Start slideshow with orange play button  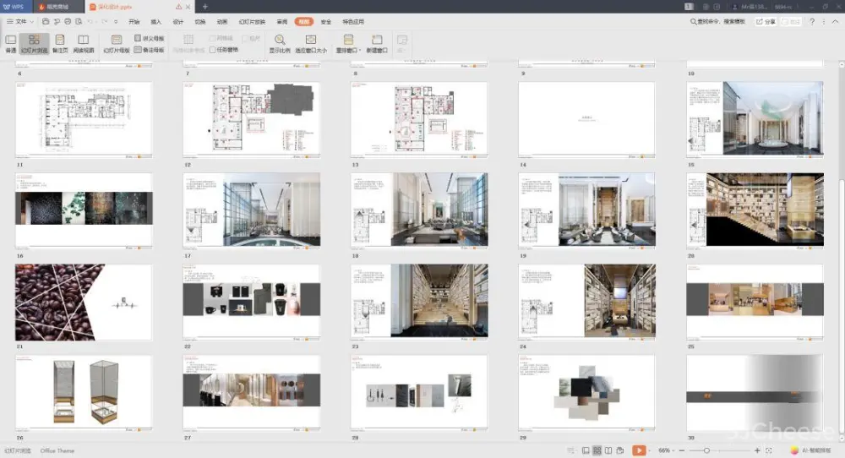(x=640, y=450)
